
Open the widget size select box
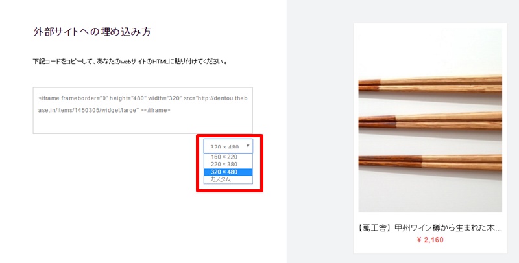[228, 146]
